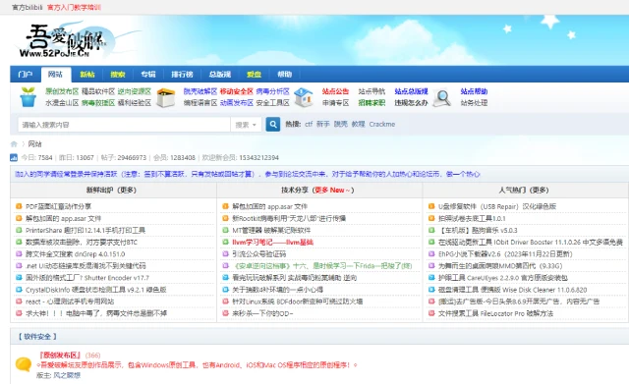
Task: Open the 招聘求职 link
Action: tap(372, 103)
